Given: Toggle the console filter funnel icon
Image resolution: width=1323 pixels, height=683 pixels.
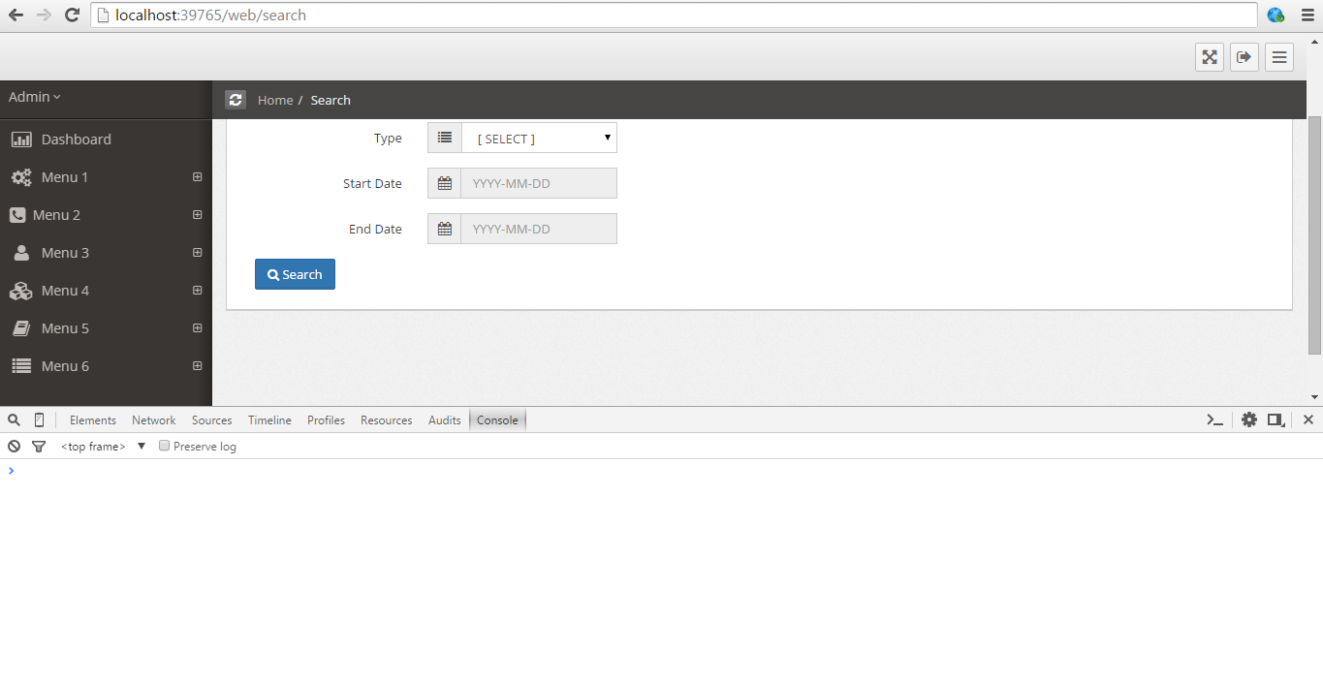Looking at the screenshot, I should (39, 446).
